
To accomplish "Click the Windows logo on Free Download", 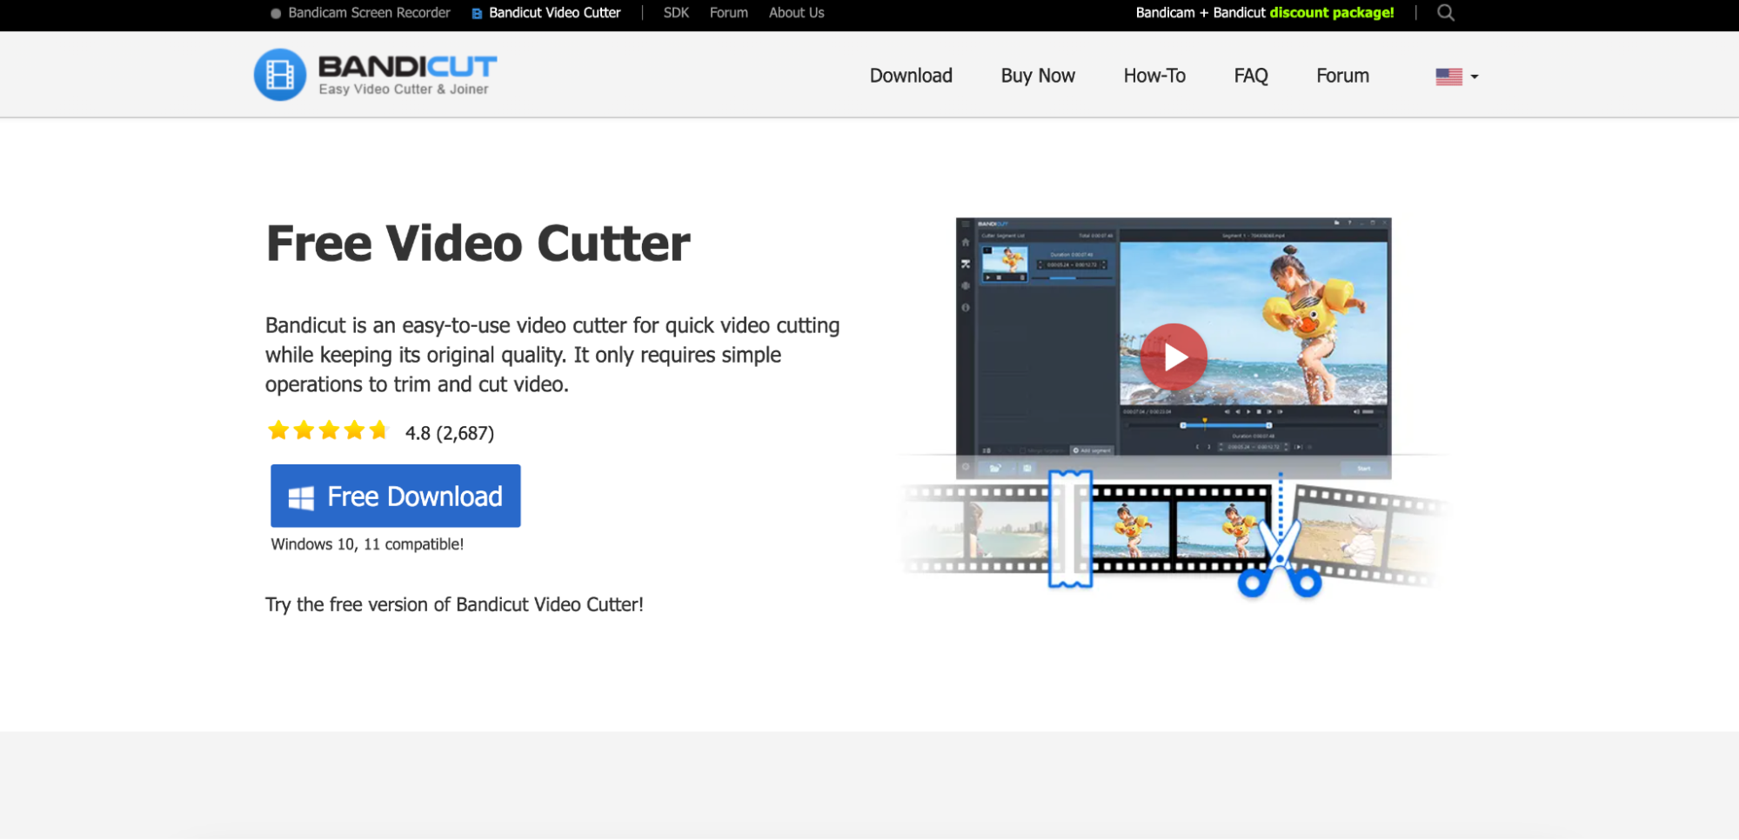I will (x=301, y=497).
